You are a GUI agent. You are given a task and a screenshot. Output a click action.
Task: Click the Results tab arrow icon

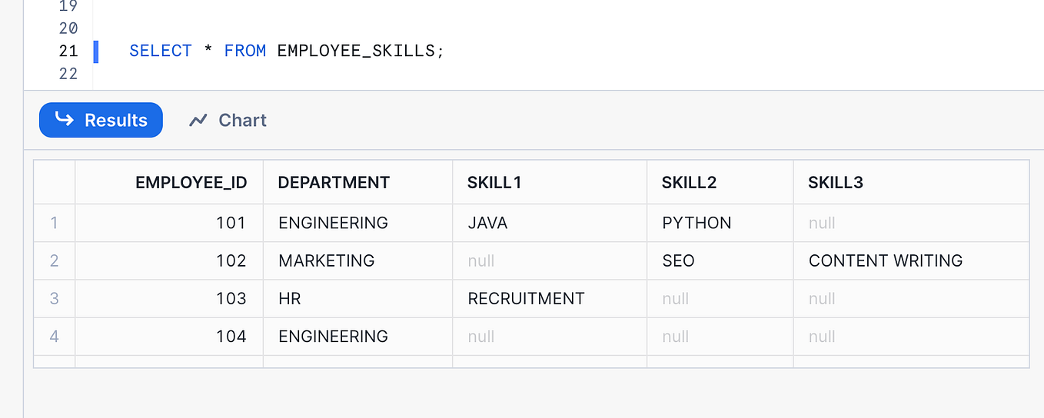click(65, 120)
